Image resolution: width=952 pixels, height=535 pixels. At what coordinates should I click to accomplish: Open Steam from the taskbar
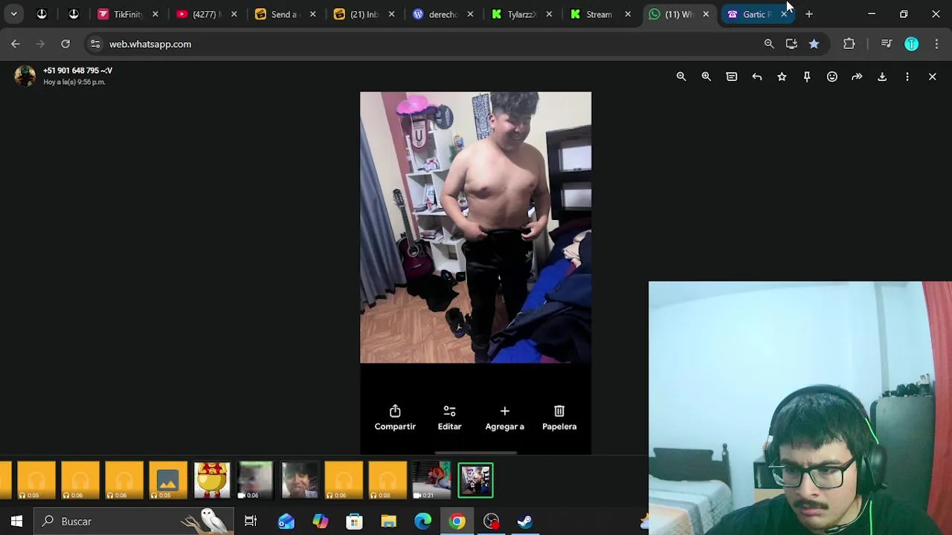point(526,522)
